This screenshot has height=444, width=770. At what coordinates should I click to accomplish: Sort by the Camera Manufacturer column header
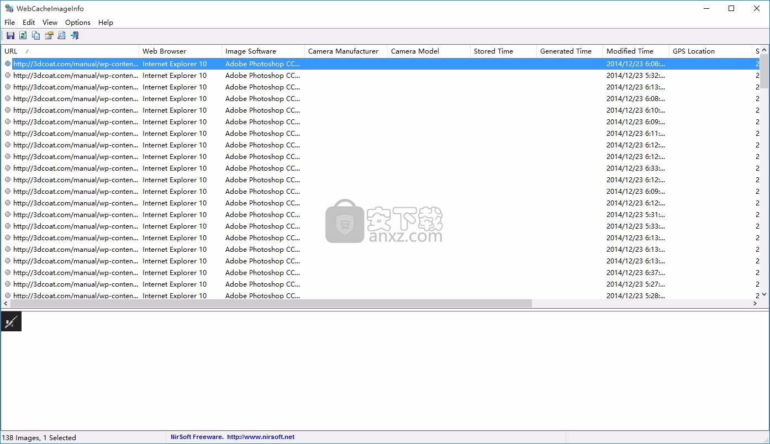point(346,51)
